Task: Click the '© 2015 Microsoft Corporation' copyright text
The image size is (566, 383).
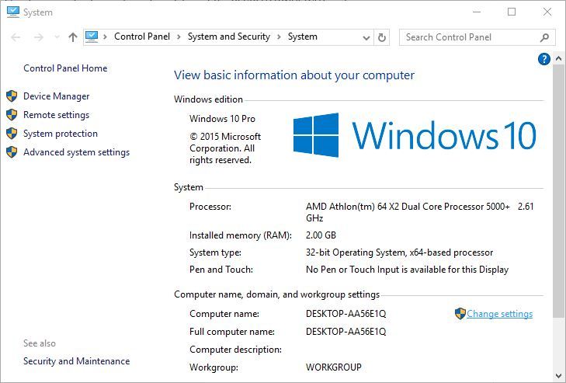Action: point(225,148)
